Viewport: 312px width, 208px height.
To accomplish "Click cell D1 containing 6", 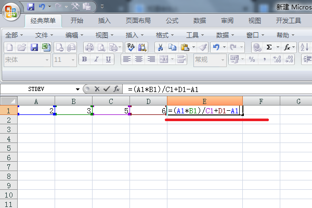I will pyautogui.click(x=148, y=110).
